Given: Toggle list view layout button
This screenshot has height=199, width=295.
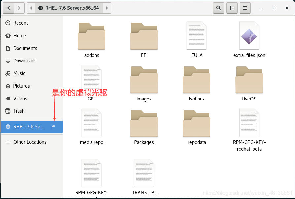Looking at the screenshot, I should point(232,8).
